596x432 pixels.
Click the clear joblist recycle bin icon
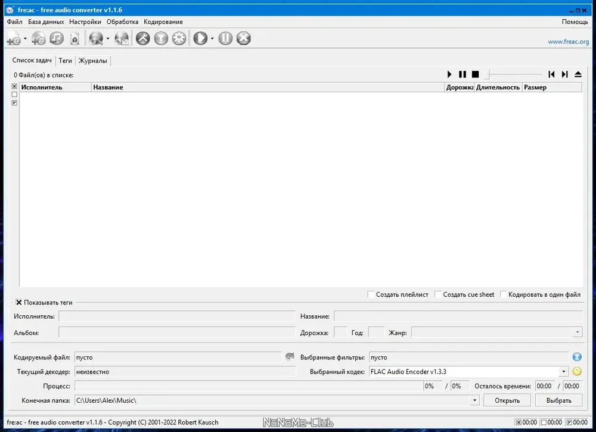click(75, 38)
